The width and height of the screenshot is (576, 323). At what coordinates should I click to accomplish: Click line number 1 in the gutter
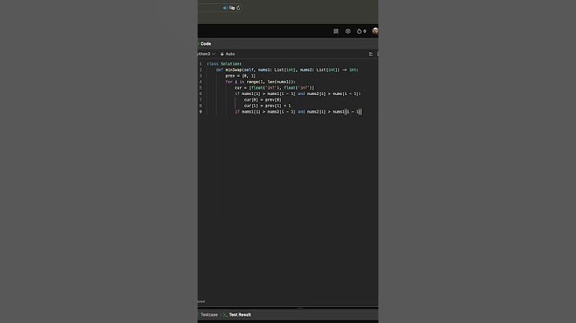[201, 64]
